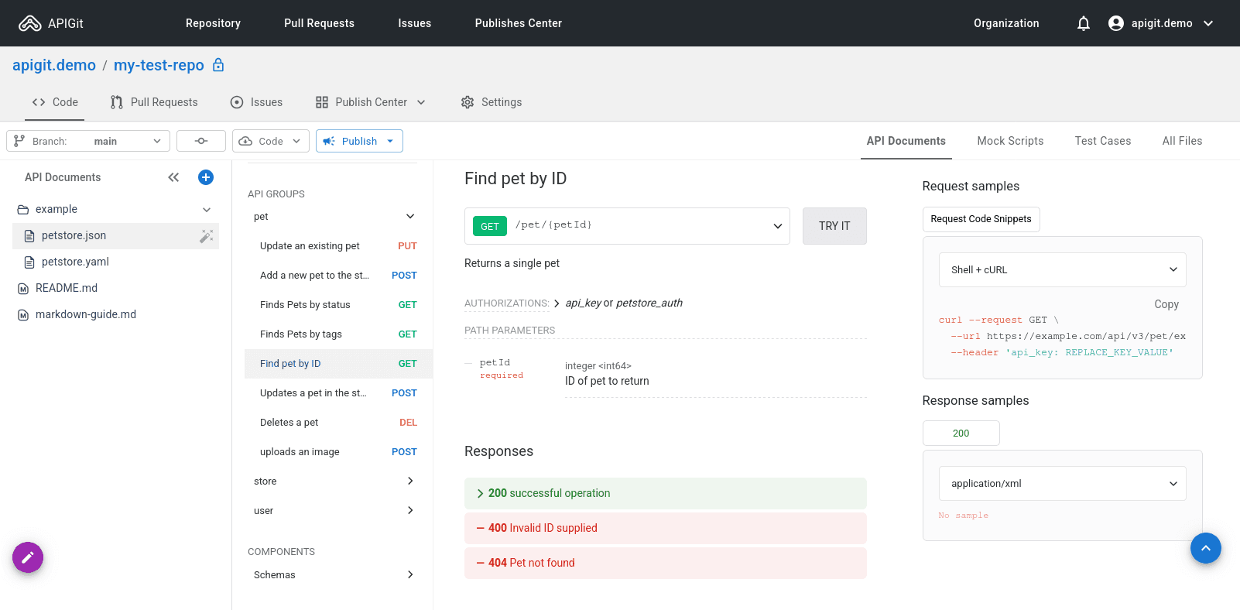The width and height of the screenshot is (1240, 610).
Task: Open the Issues tab with circle icon
Action: (x=257, y=102)
